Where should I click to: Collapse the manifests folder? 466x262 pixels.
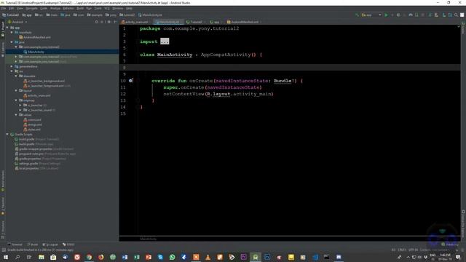[x=12, y=32]
